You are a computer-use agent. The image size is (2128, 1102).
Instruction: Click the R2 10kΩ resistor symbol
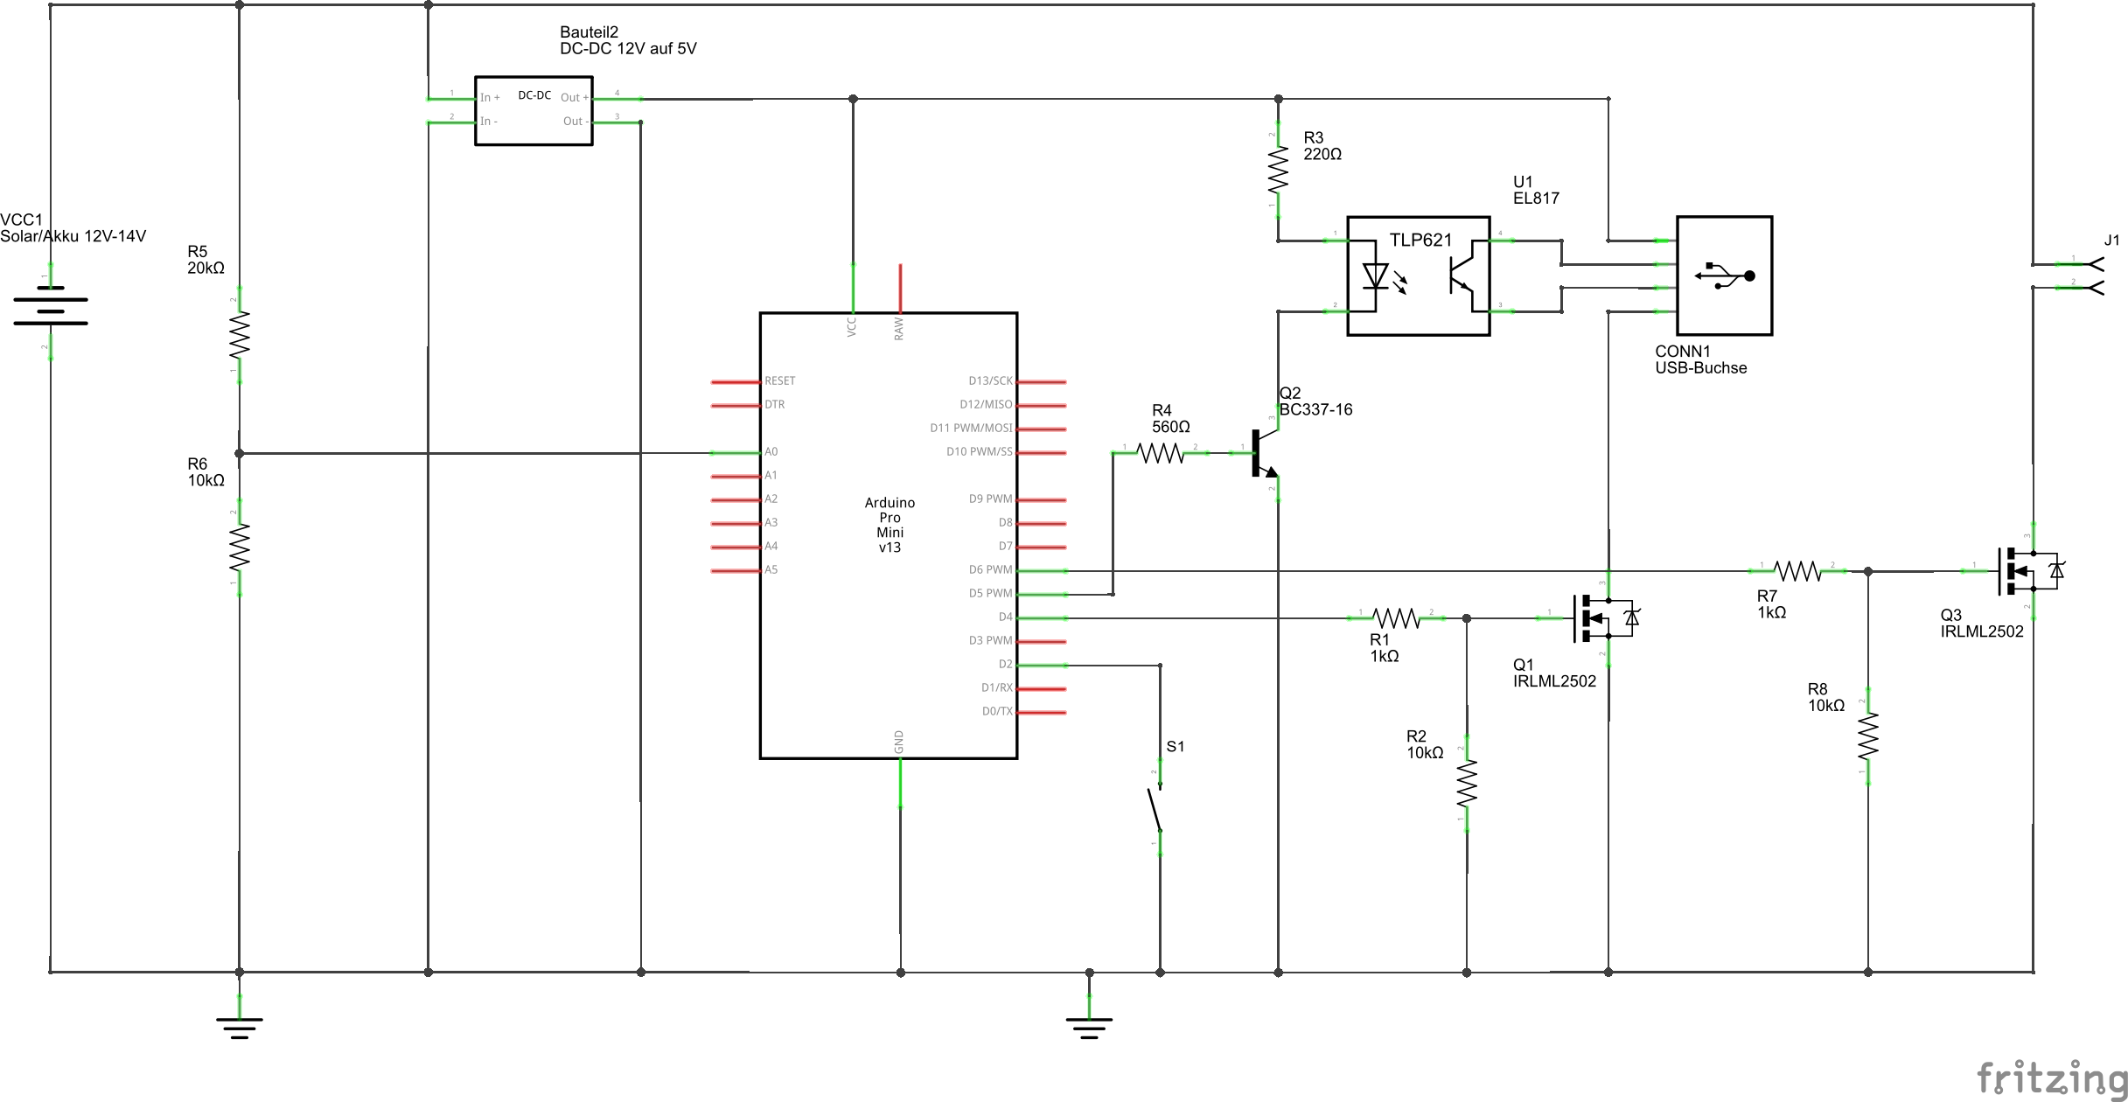[x=1467, y=784]
